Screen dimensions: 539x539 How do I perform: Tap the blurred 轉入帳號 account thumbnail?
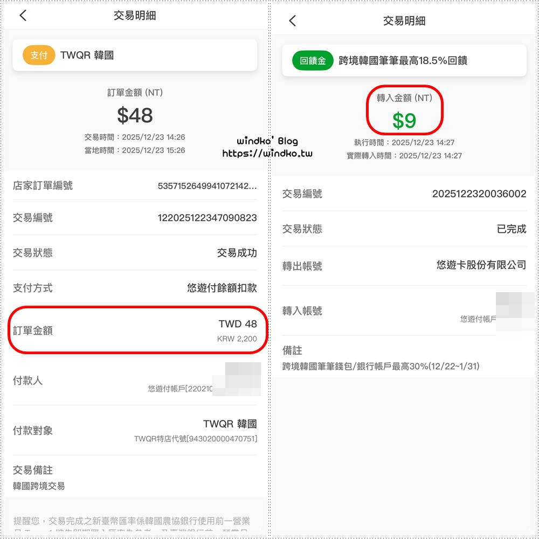tap(515, 312)
